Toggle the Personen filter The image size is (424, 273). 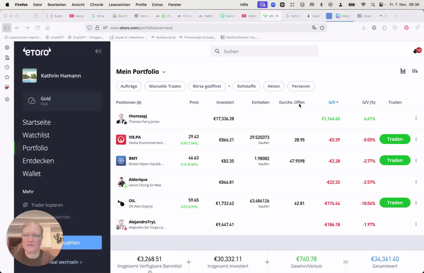301,86
